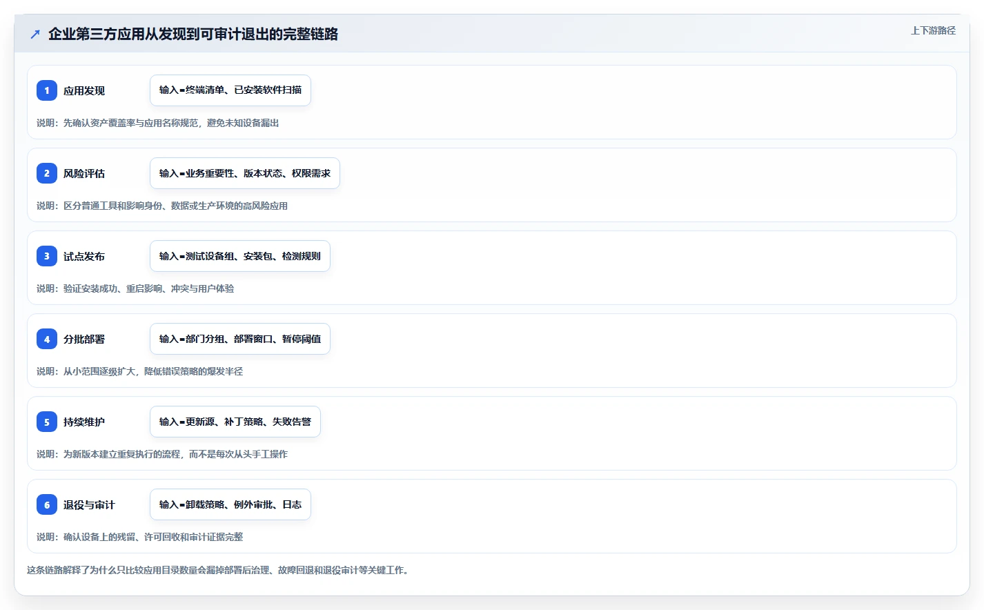Click the 试点发布 step title
Image resolution: width=984 pixels, height=610 pixels.
pos(84,256)
